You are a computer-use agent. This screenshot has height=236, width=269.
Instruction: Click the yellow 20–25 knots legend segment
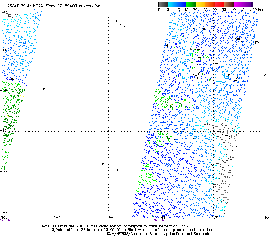point(201,4)
